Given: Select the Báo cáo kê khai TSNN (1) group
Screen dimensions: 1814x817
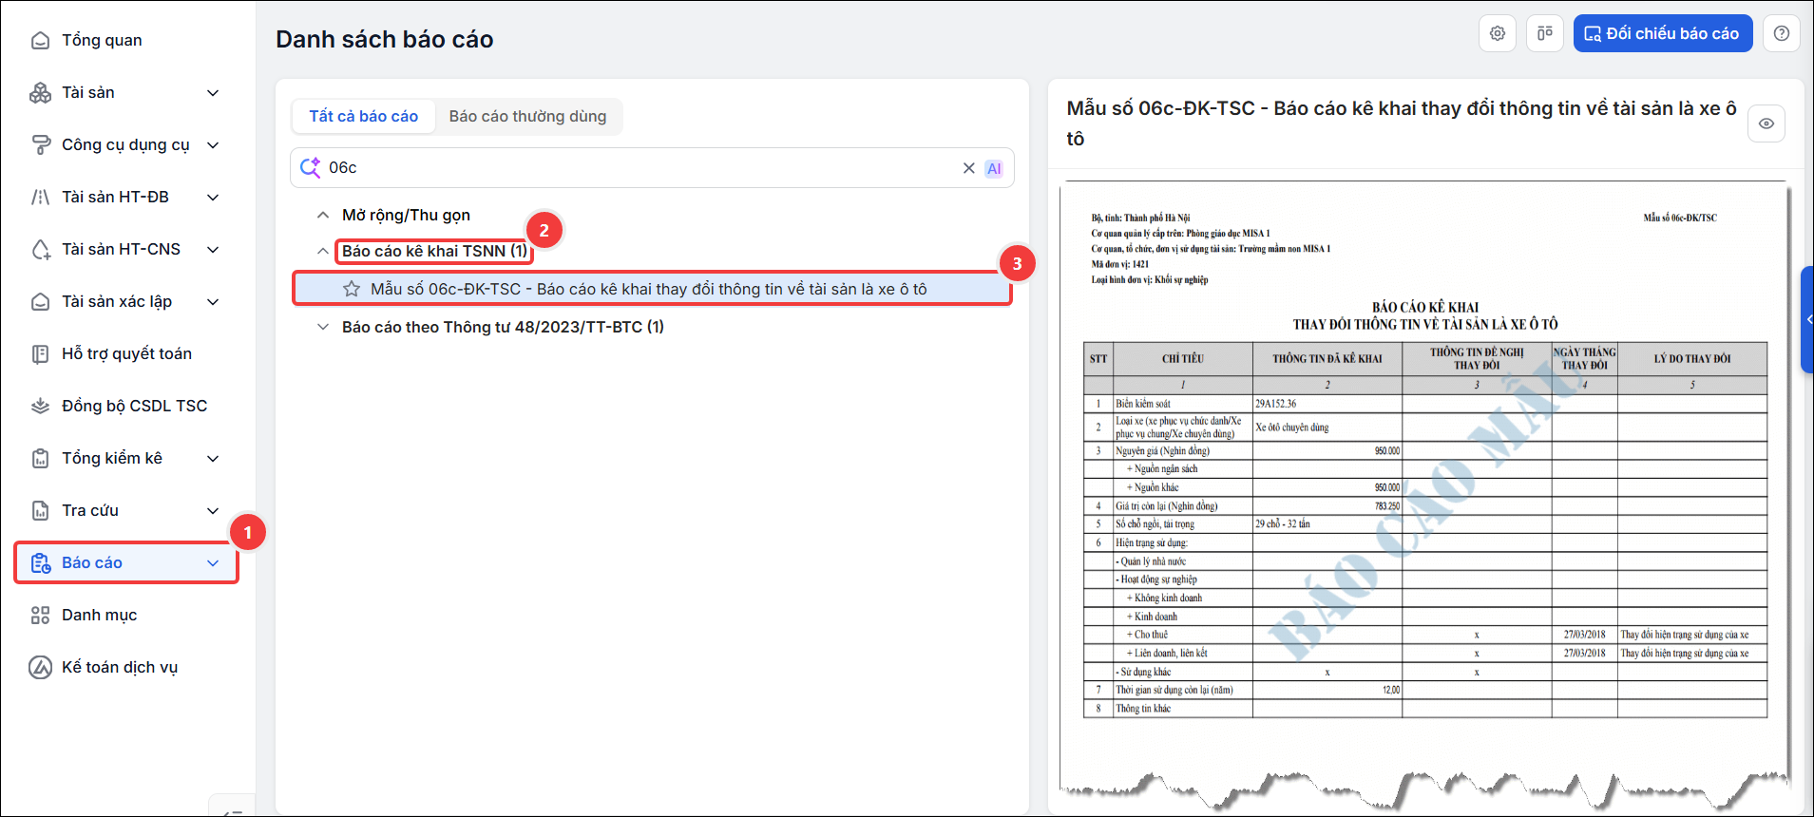Looking at the screenshot, I should 434,251.
